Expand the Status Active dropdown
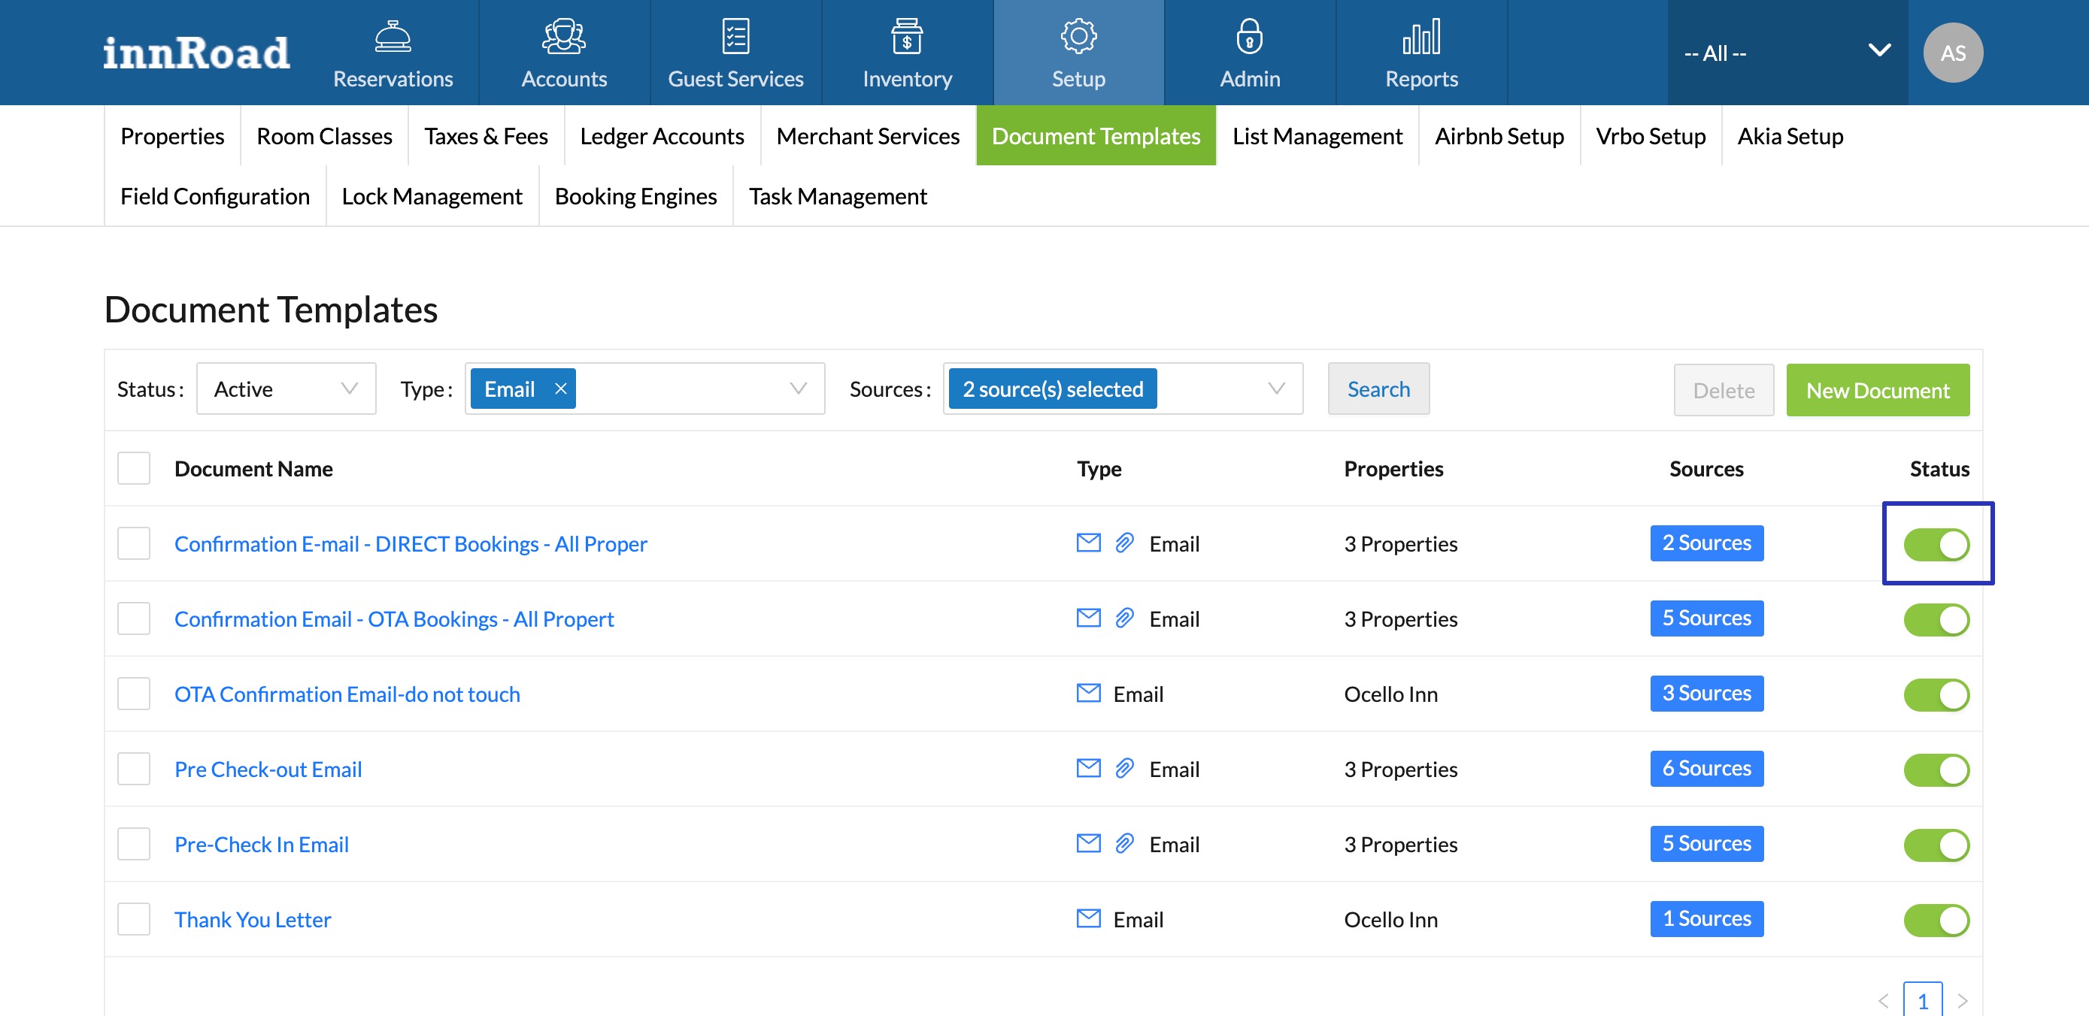Screen dimensions: 2089x1016 (x=286, y=389)
